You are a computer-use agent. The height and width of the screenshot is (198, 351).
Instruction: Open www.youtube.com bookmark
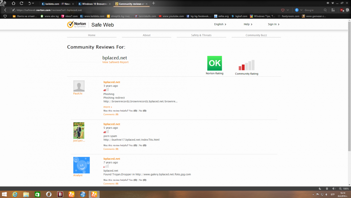(171, 16)
